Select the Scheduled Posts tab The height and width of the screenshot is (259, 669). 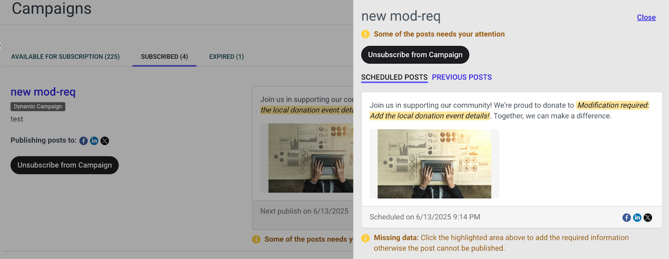(394, 77)
